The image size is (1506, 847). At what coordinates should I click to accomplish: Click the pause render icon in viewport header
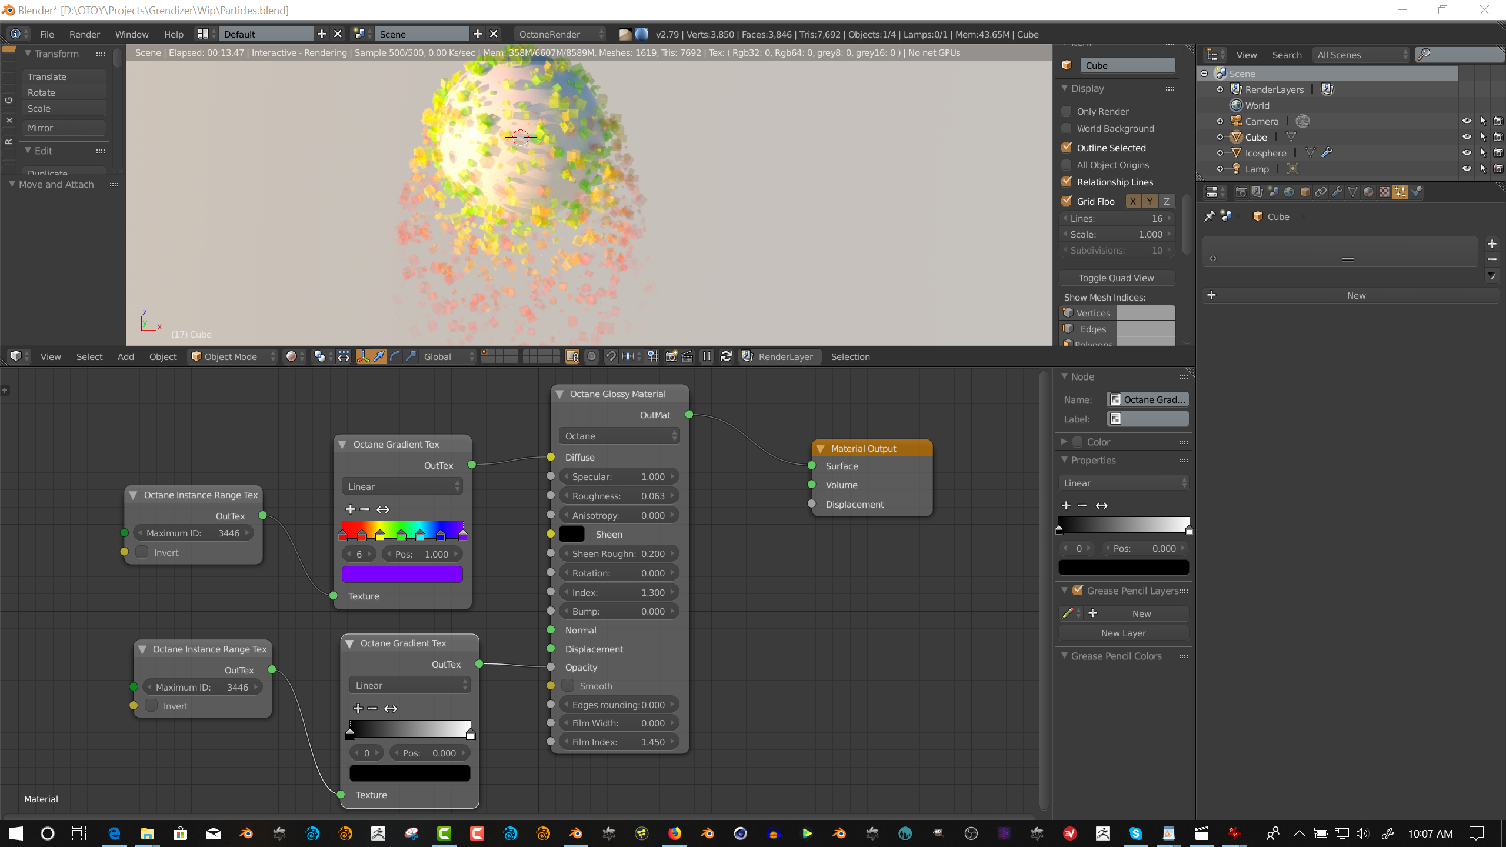tap(707, 356)
